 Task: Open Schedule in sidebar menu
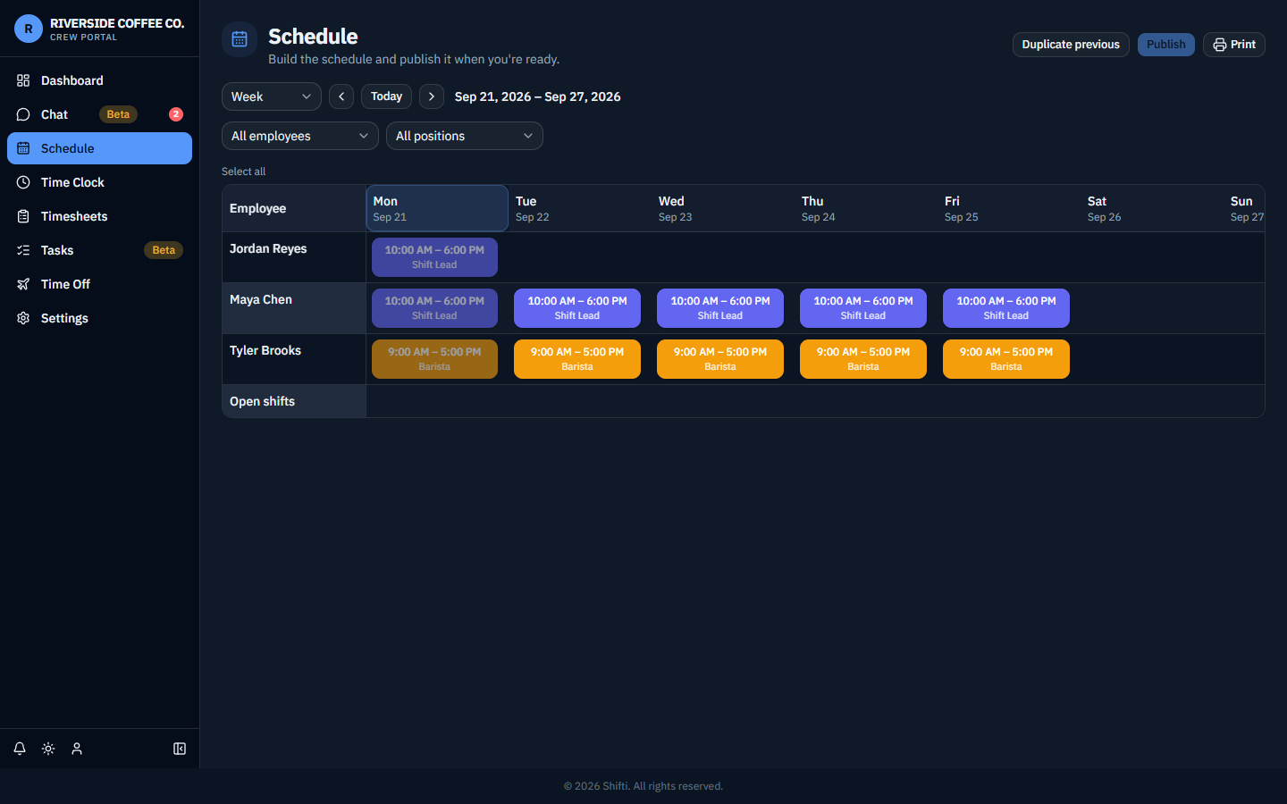coord(99,148)
